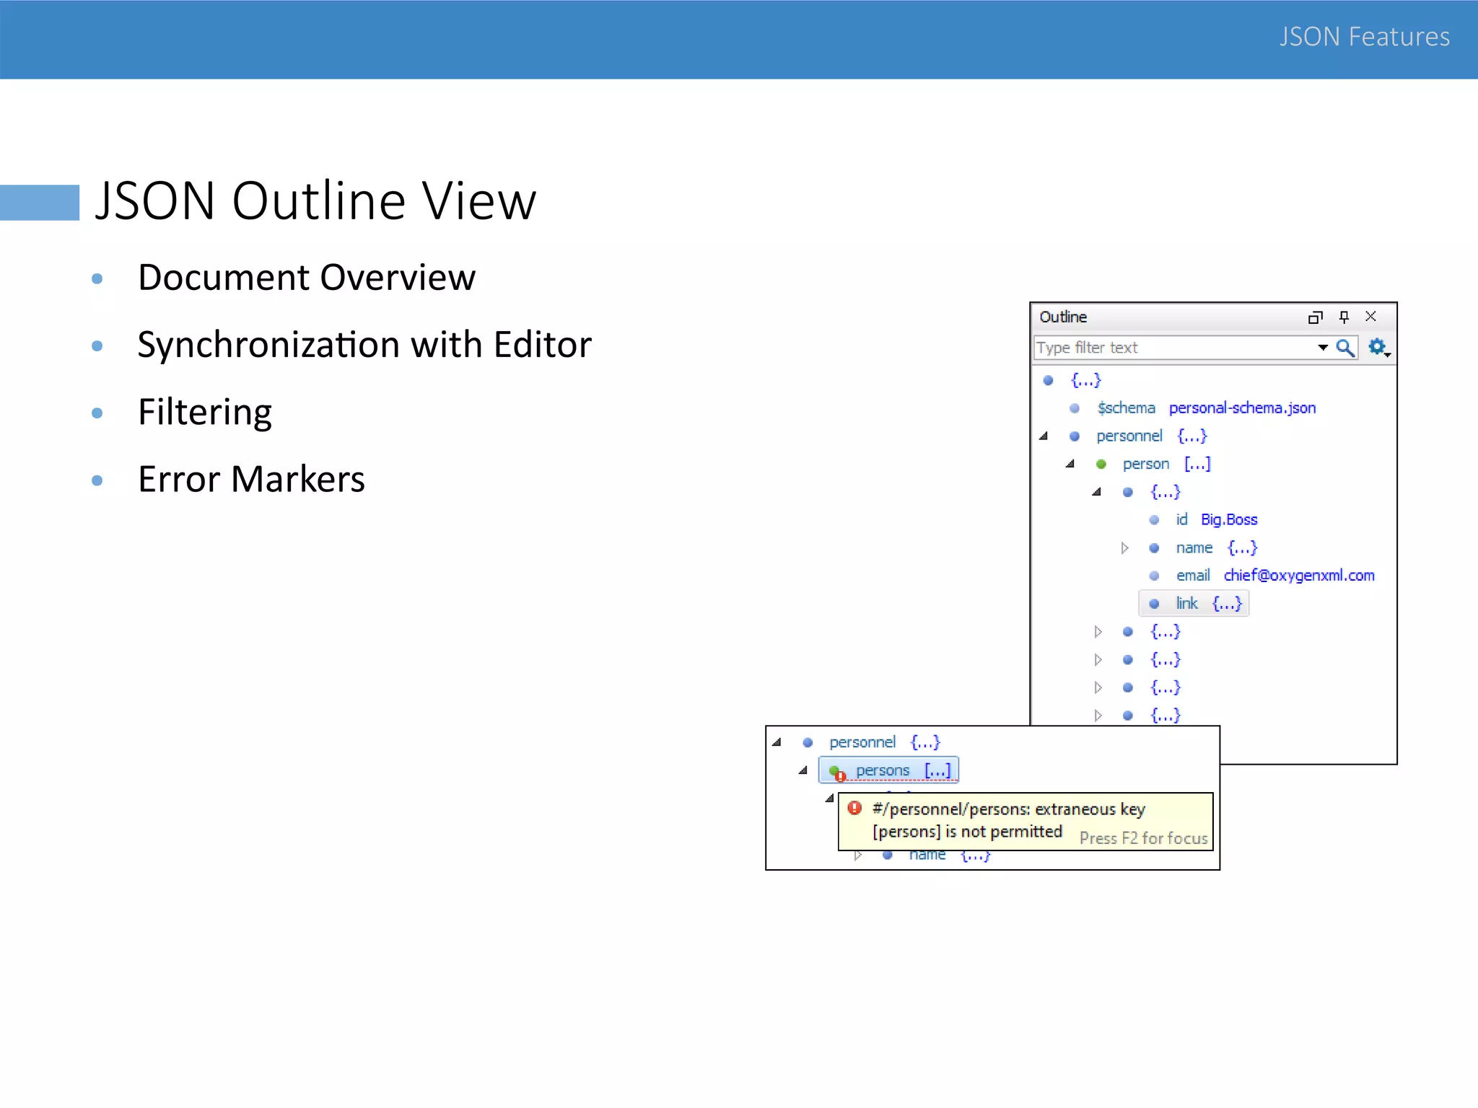The height and width of the screenshot is (1108, 1478).
Task: Click bullet icon beside id
Action: point(1155,520)
